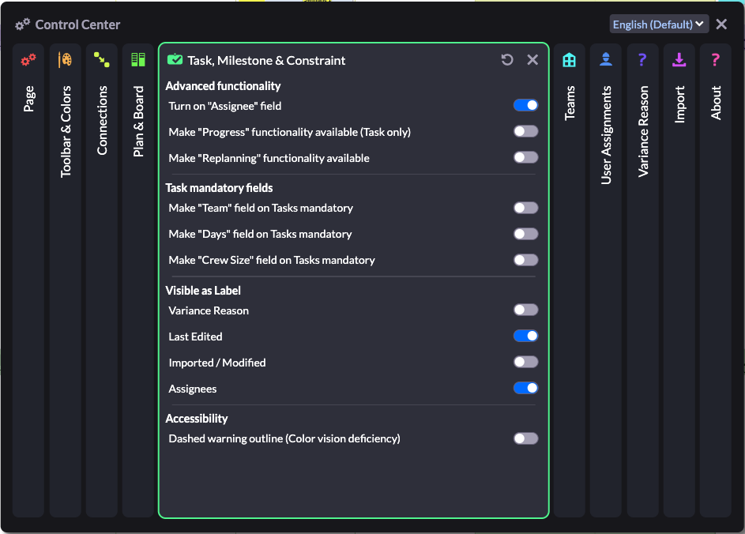Select the Teams building icon
The image size is (745, 534).
point(569,59)
